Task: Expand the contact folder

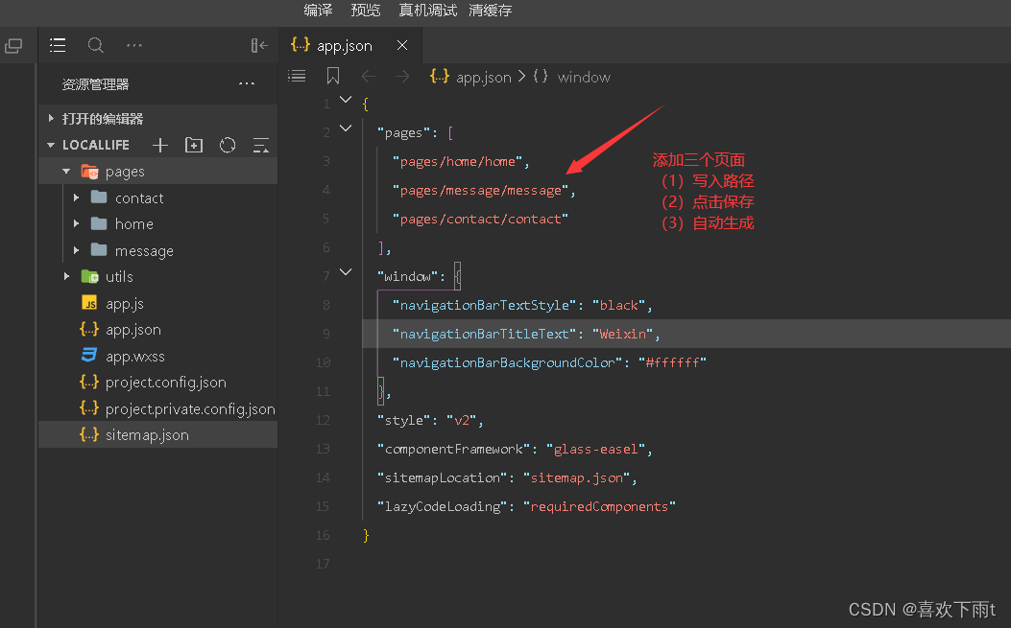Action: [77, 198]
